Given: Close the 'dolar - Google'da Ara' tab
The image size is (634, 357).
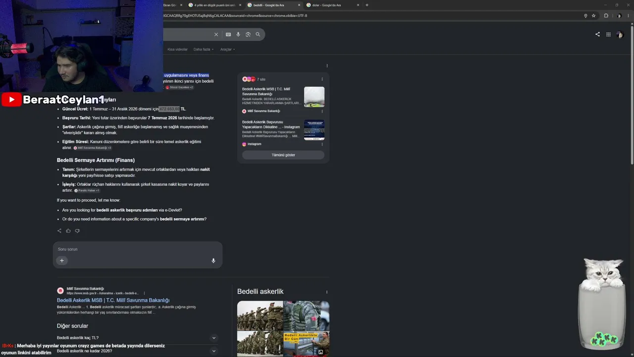Looking at the screenshot, I should [x=358, y=5].
